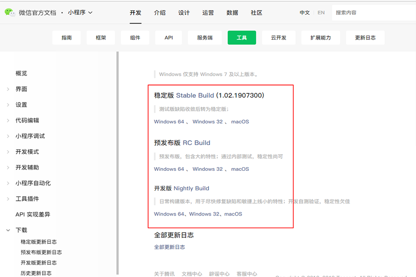Open 工具插件 sidebar item

tap(27, 199)
